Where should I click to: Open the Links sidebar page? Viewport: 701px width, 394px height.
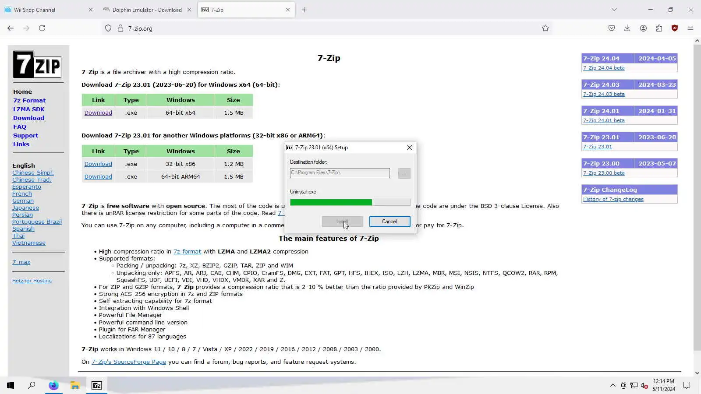tap(21, 144)
